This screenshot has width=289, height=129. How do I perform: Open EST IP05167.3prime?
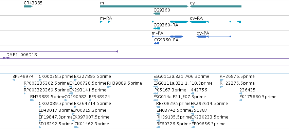click(x=170, y=90)
